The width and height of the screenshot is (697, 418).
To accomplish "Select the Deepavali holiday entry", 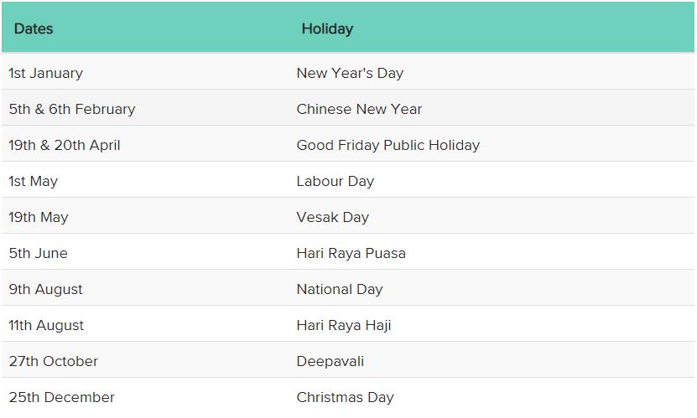I will point(330,361).
